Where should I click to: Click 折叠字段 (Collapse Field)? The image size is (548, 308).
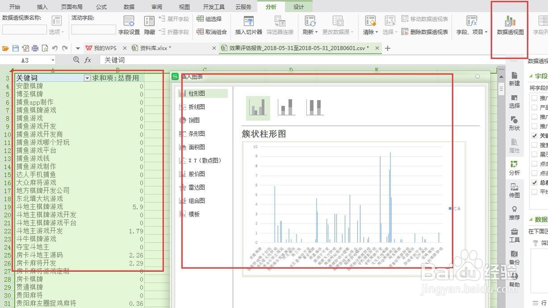174,32
